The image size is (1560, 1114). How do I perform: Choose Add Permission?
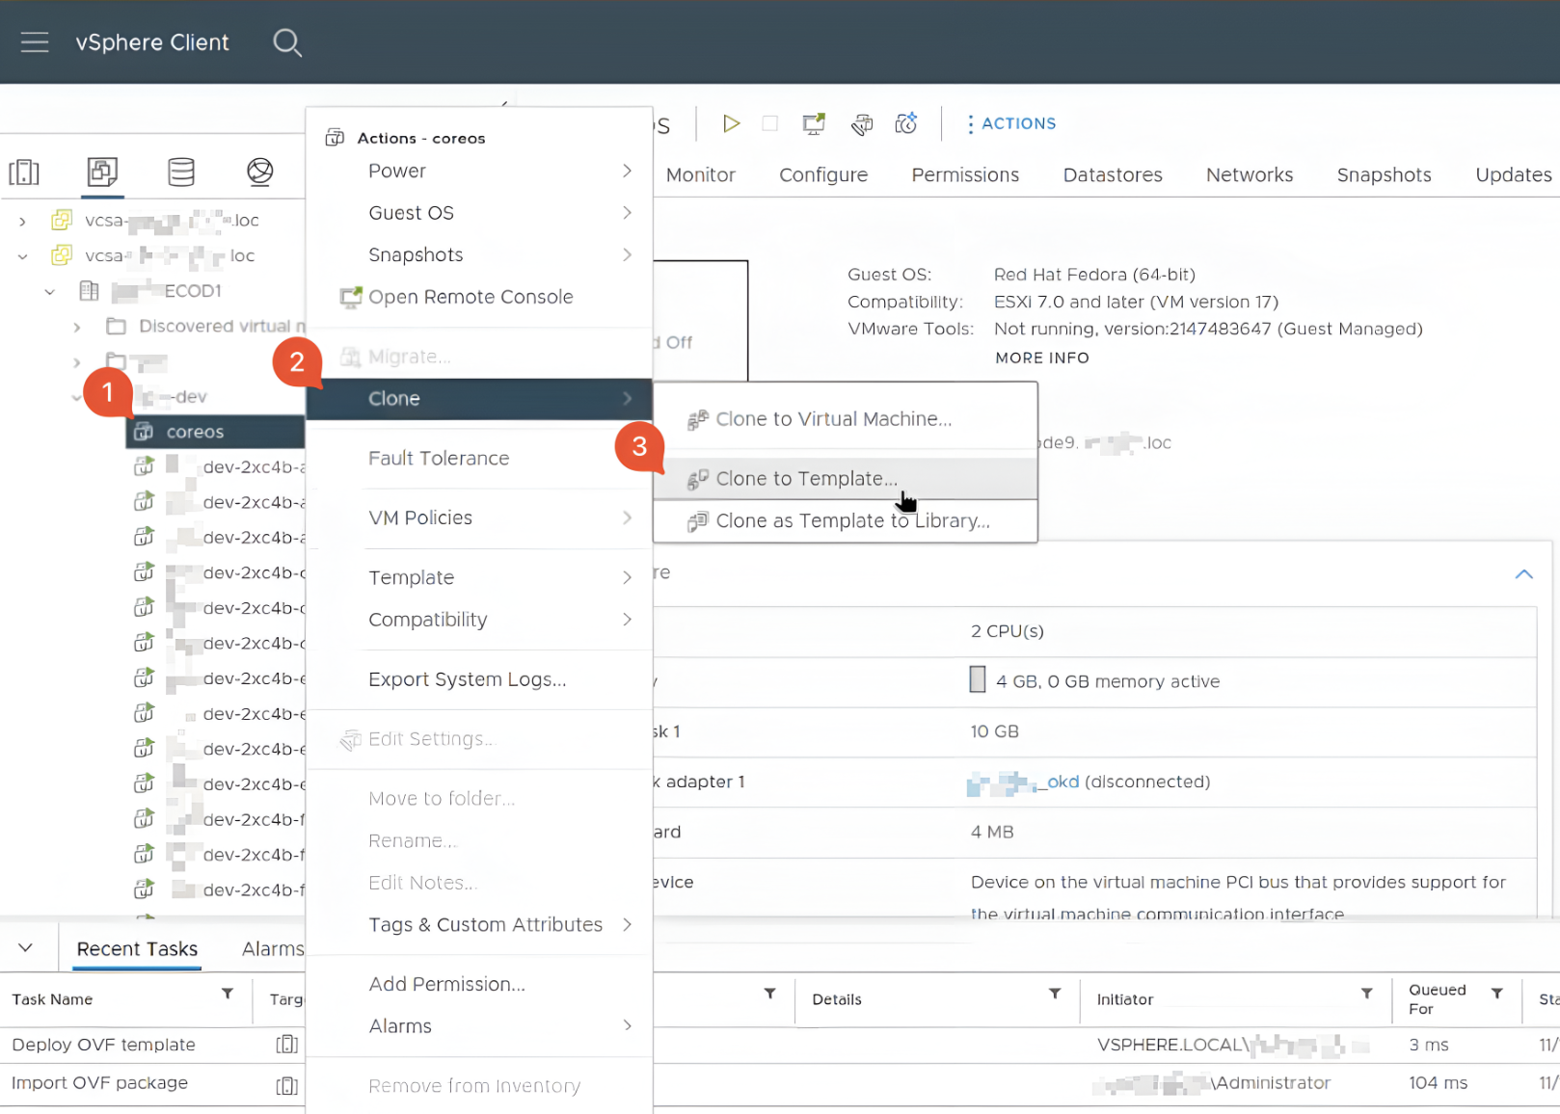pos(479,984)
